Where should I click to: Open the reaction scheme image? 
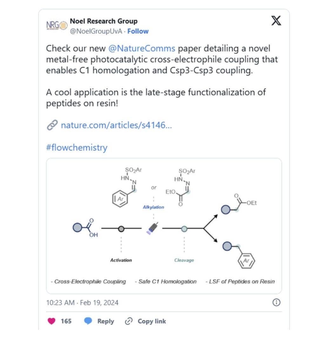coord(164,226)
